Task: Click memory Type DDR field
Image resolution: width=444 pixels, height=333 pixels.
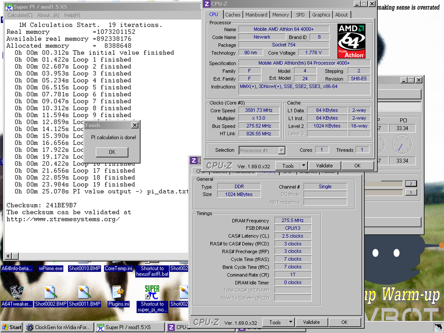Action: [239, 187]
